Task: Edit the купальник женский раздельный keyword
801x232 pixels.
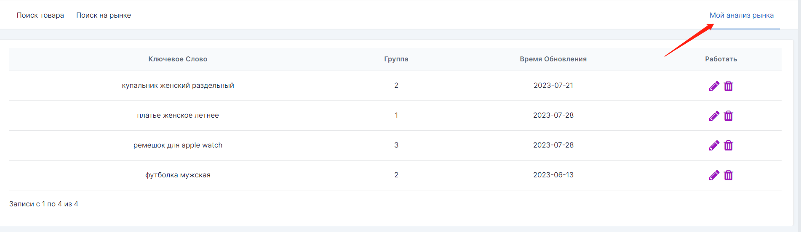Action: coord(714,86)
